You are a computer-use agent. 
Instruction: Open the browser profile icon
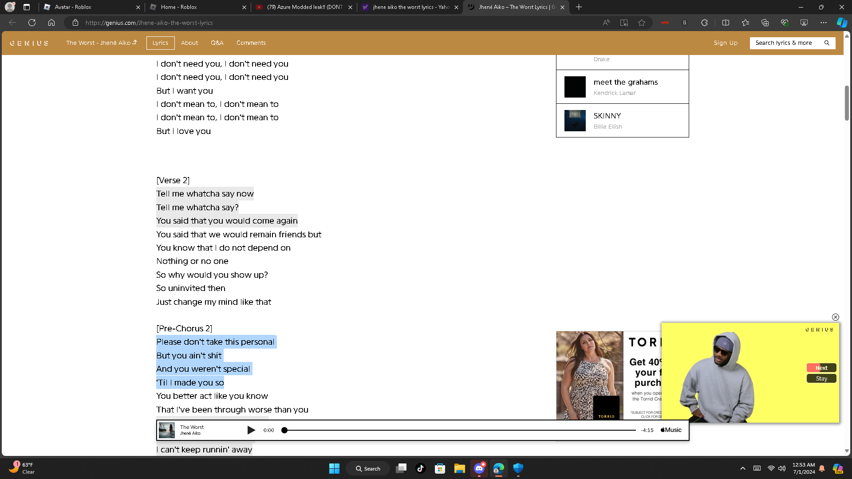[10, 7]
